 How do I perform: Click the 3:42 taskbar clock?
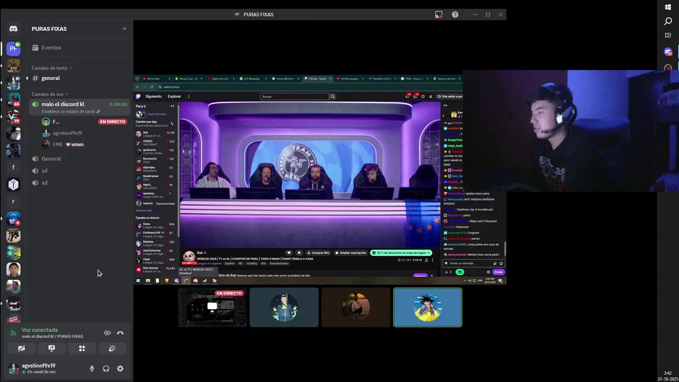(668, 373)
